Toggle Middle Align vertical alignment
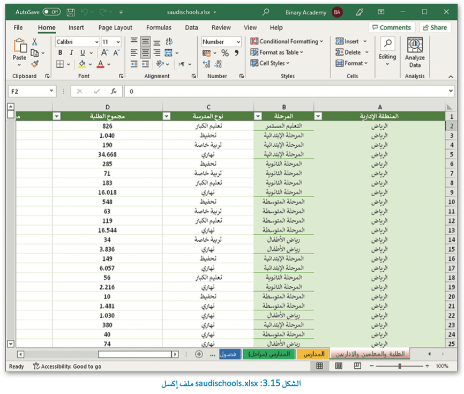Viewport: 464px width, 394px height. coord(145,41)
